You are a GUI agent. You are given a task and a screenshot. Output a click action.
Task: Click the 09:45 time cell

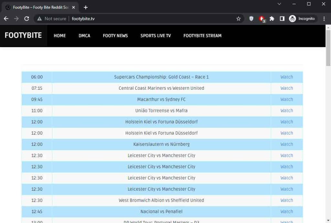pyautogui.click(x=37, y=99)
